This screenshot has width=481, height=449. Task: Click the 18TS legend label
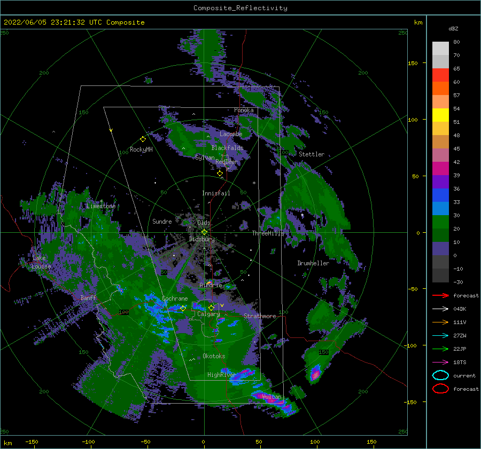[x=460, y=362]
